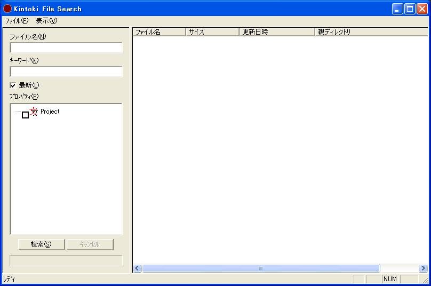431x286 pixels.
Task: Click the horizontal scrollbar right arrow
Action: pos(423,268)
